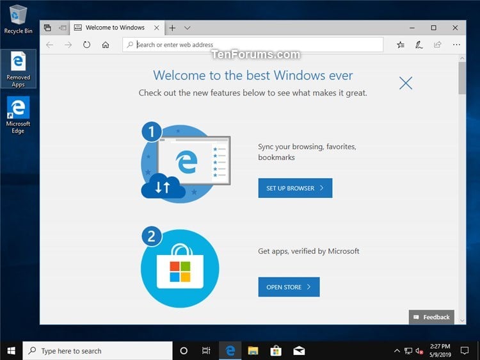Click the Edge icon on taskbar

pyautogui.click(x=230, y=351)
